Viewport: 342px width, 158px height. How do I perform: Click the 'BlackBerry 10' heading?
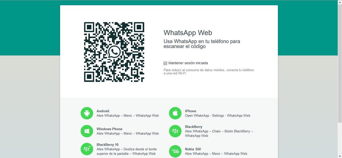pyautogui.click(x=108, y=144)
